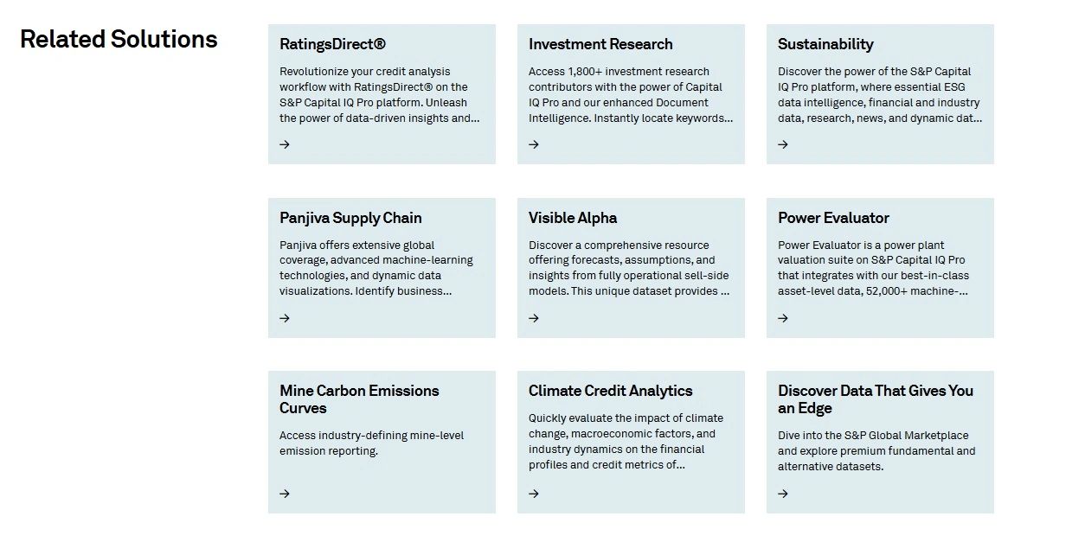
Task: Click the arrow icon in Power Evaluator card
Action: (783, 318)
